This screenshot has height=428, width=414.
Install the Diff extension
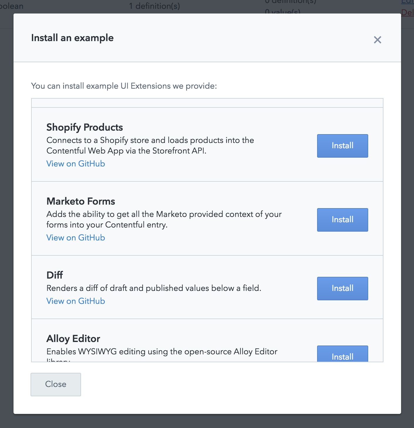[x=342, y=289]
